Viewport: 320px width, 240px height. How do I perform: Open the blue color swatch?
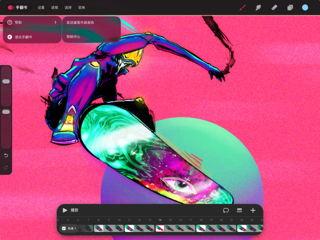[x=305, y=7]
